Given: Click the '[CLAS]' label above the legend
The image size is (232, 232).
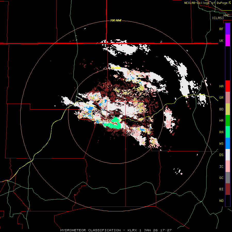Looking at the screenshot, I should [218, 18].
